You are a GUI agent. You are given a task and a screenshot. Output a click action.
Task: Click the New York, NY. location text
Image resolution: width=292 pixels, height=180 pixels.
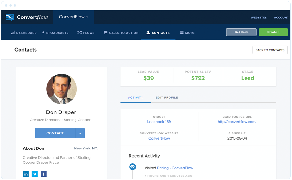pos(86,148)
